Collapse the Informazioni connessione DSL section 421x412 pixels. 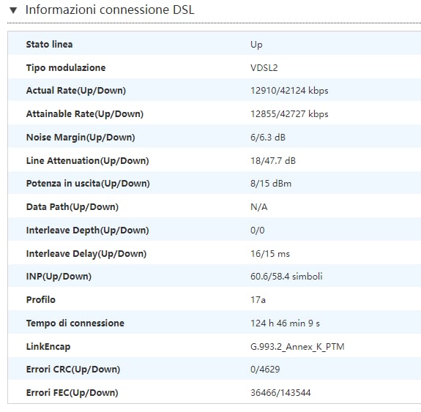(x=13, y=10)
